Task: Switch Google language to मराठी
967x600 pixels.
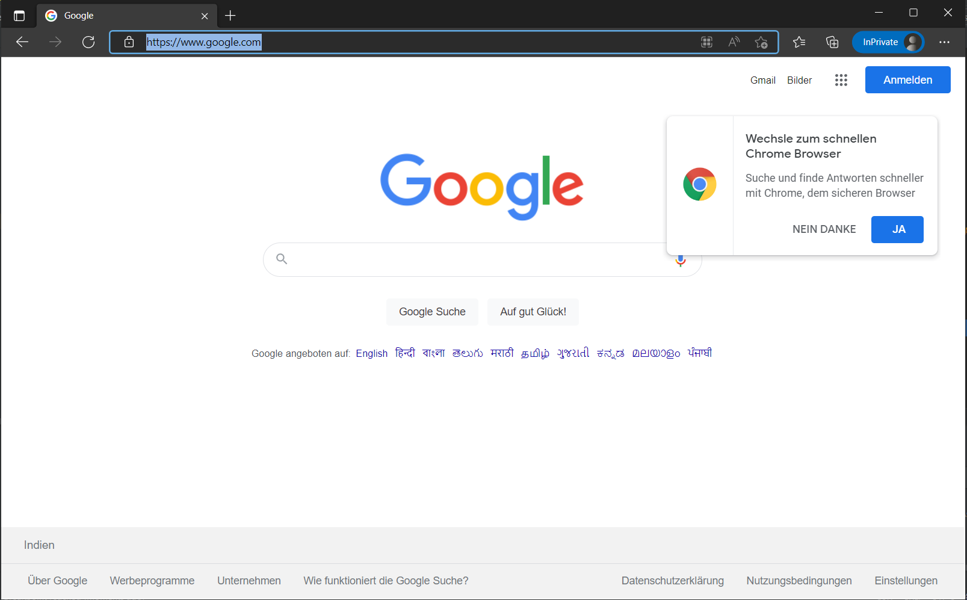Action: 502,353
